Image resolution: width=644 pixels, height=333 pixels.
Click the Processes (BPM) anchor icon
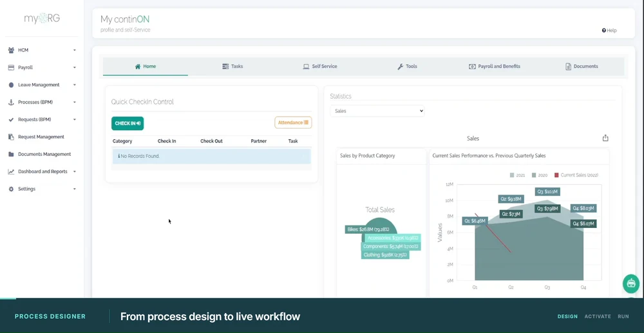tap(11, 102)
